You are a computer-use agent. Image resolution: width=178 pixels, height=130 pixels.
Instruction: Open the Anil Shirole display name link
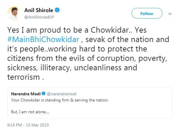click(39, 10)
